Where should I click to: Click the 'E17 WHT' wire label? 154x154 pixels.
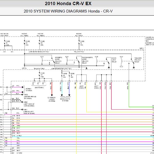pos(16,150)
